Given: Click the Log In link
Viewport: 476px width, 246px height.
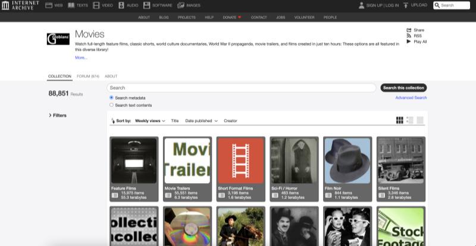Looking at the screenshot, I should coord(392,5).
